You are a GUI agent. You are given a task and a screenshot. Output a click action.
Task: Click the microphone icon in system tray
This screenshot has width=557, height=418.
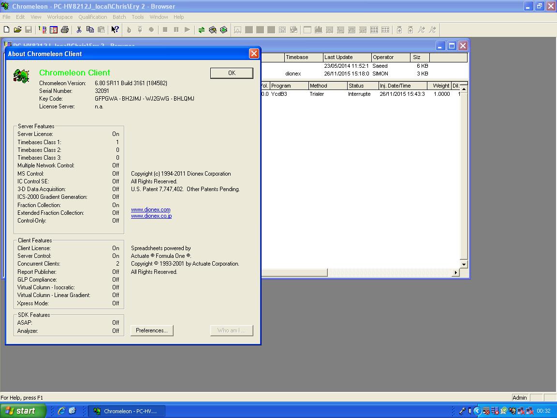point(462,411)
